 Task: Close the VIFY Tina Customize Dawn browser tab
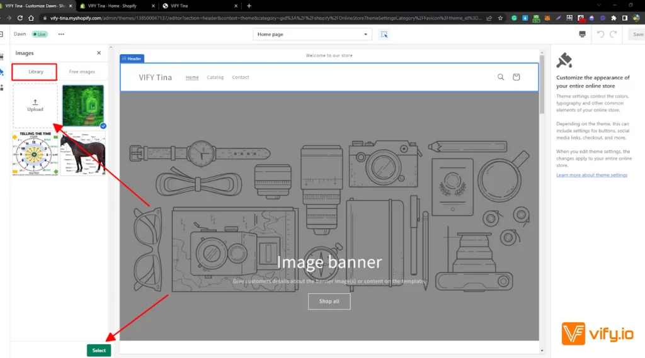[x=71, y=6]
